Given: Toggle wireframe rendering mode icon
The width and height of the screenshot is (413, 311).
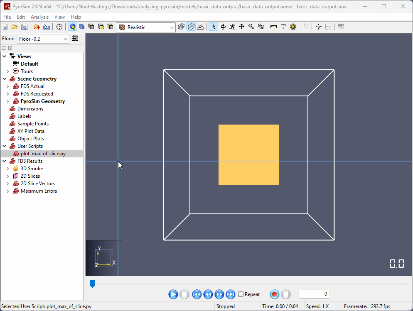Looking at the screenshot, I should [181, 27].
